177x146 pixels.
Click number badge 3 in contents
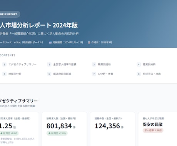tap(94, 64)
